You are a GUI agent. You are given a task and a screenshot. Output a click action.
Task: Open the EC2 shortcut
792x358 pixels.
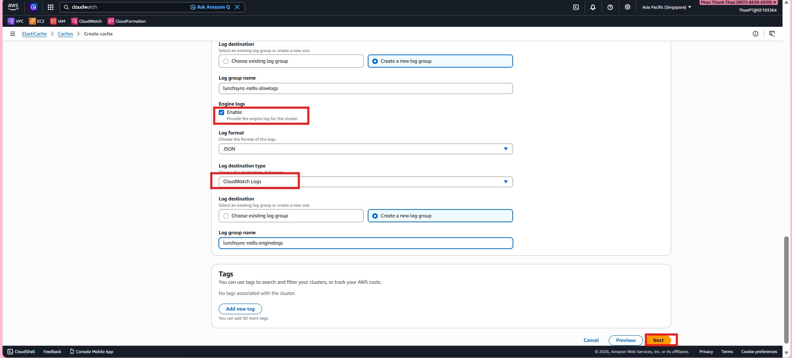(37, 21)
